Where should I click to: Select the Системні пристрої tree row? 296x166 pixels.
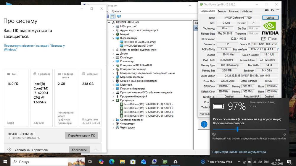point(131,120)
